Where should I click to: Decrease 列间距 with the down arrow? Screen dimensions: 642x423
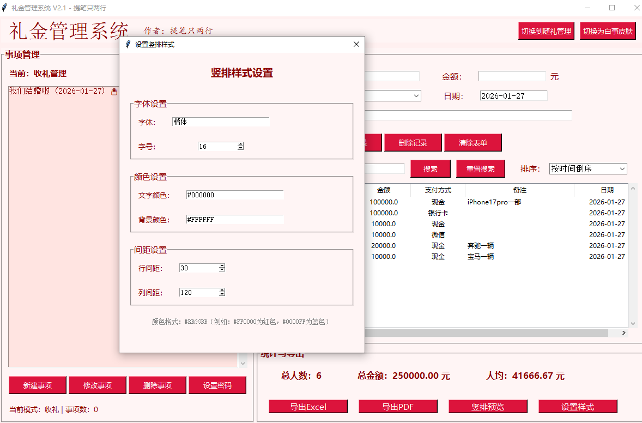[222, 294]
